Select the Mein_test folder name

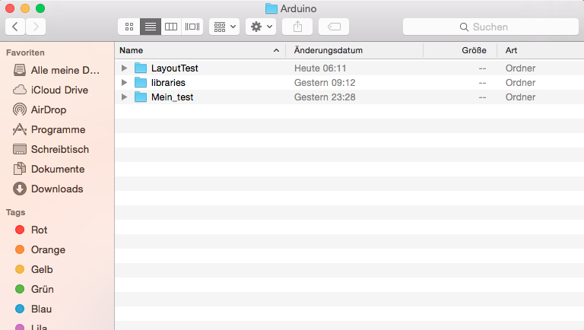(172, 97)
